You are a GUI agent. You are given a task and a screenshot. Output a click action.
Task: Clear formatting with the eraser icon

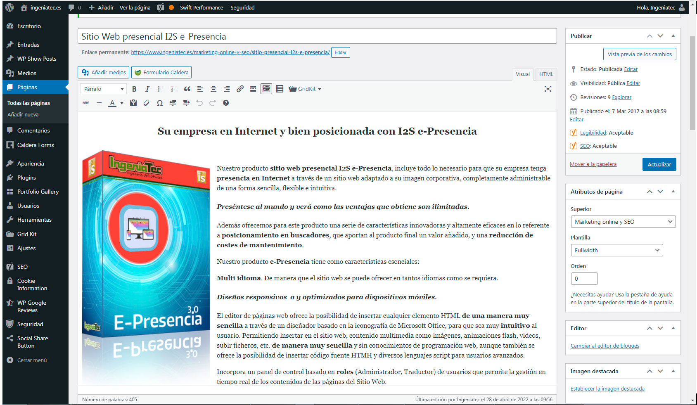(147, 103)
